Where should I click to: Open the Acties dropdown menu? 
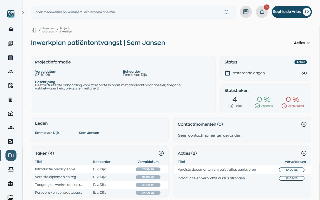[302, 43]
